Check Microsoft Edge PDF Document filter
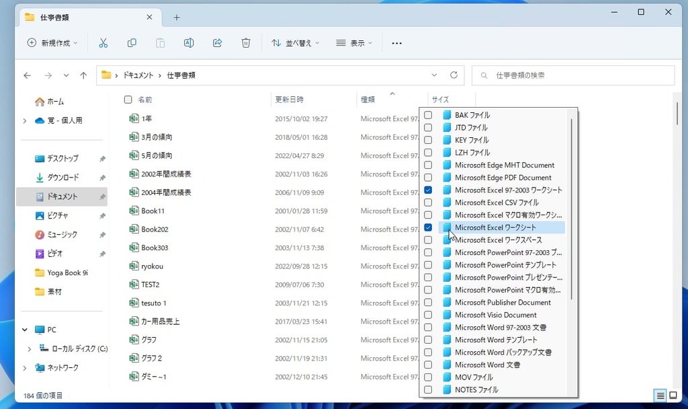Viewport: 688px width, 409px height. click(428, 178)
